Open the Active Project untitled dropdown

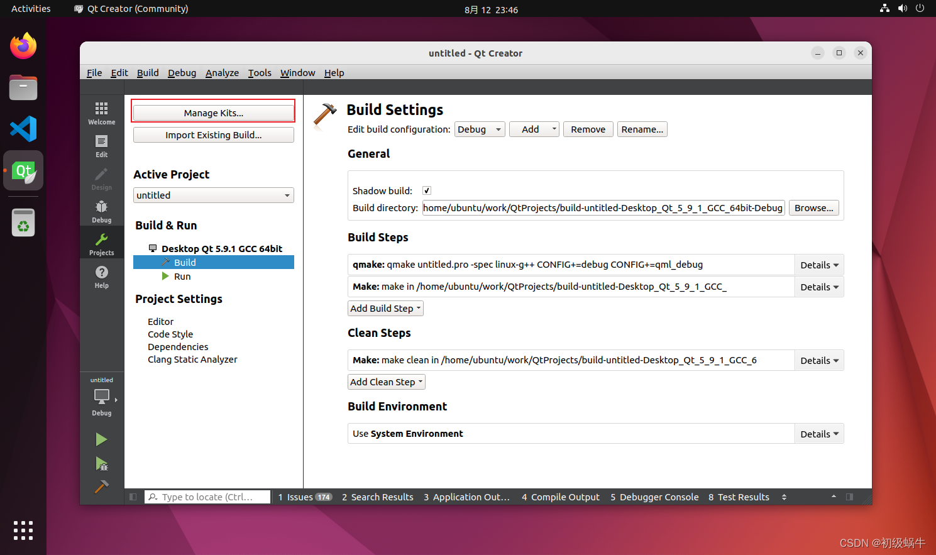[x=214, y=195]
